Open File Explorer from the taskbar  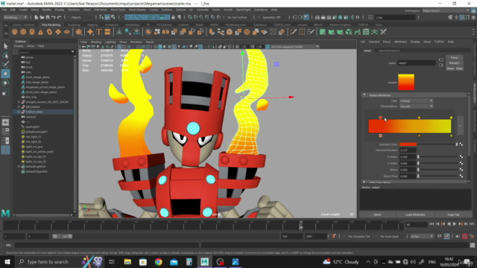point(127,261)
